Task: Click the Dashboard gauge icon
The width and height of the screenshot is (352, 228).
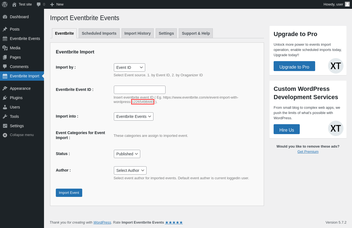Action: click(x=5, y=17)
